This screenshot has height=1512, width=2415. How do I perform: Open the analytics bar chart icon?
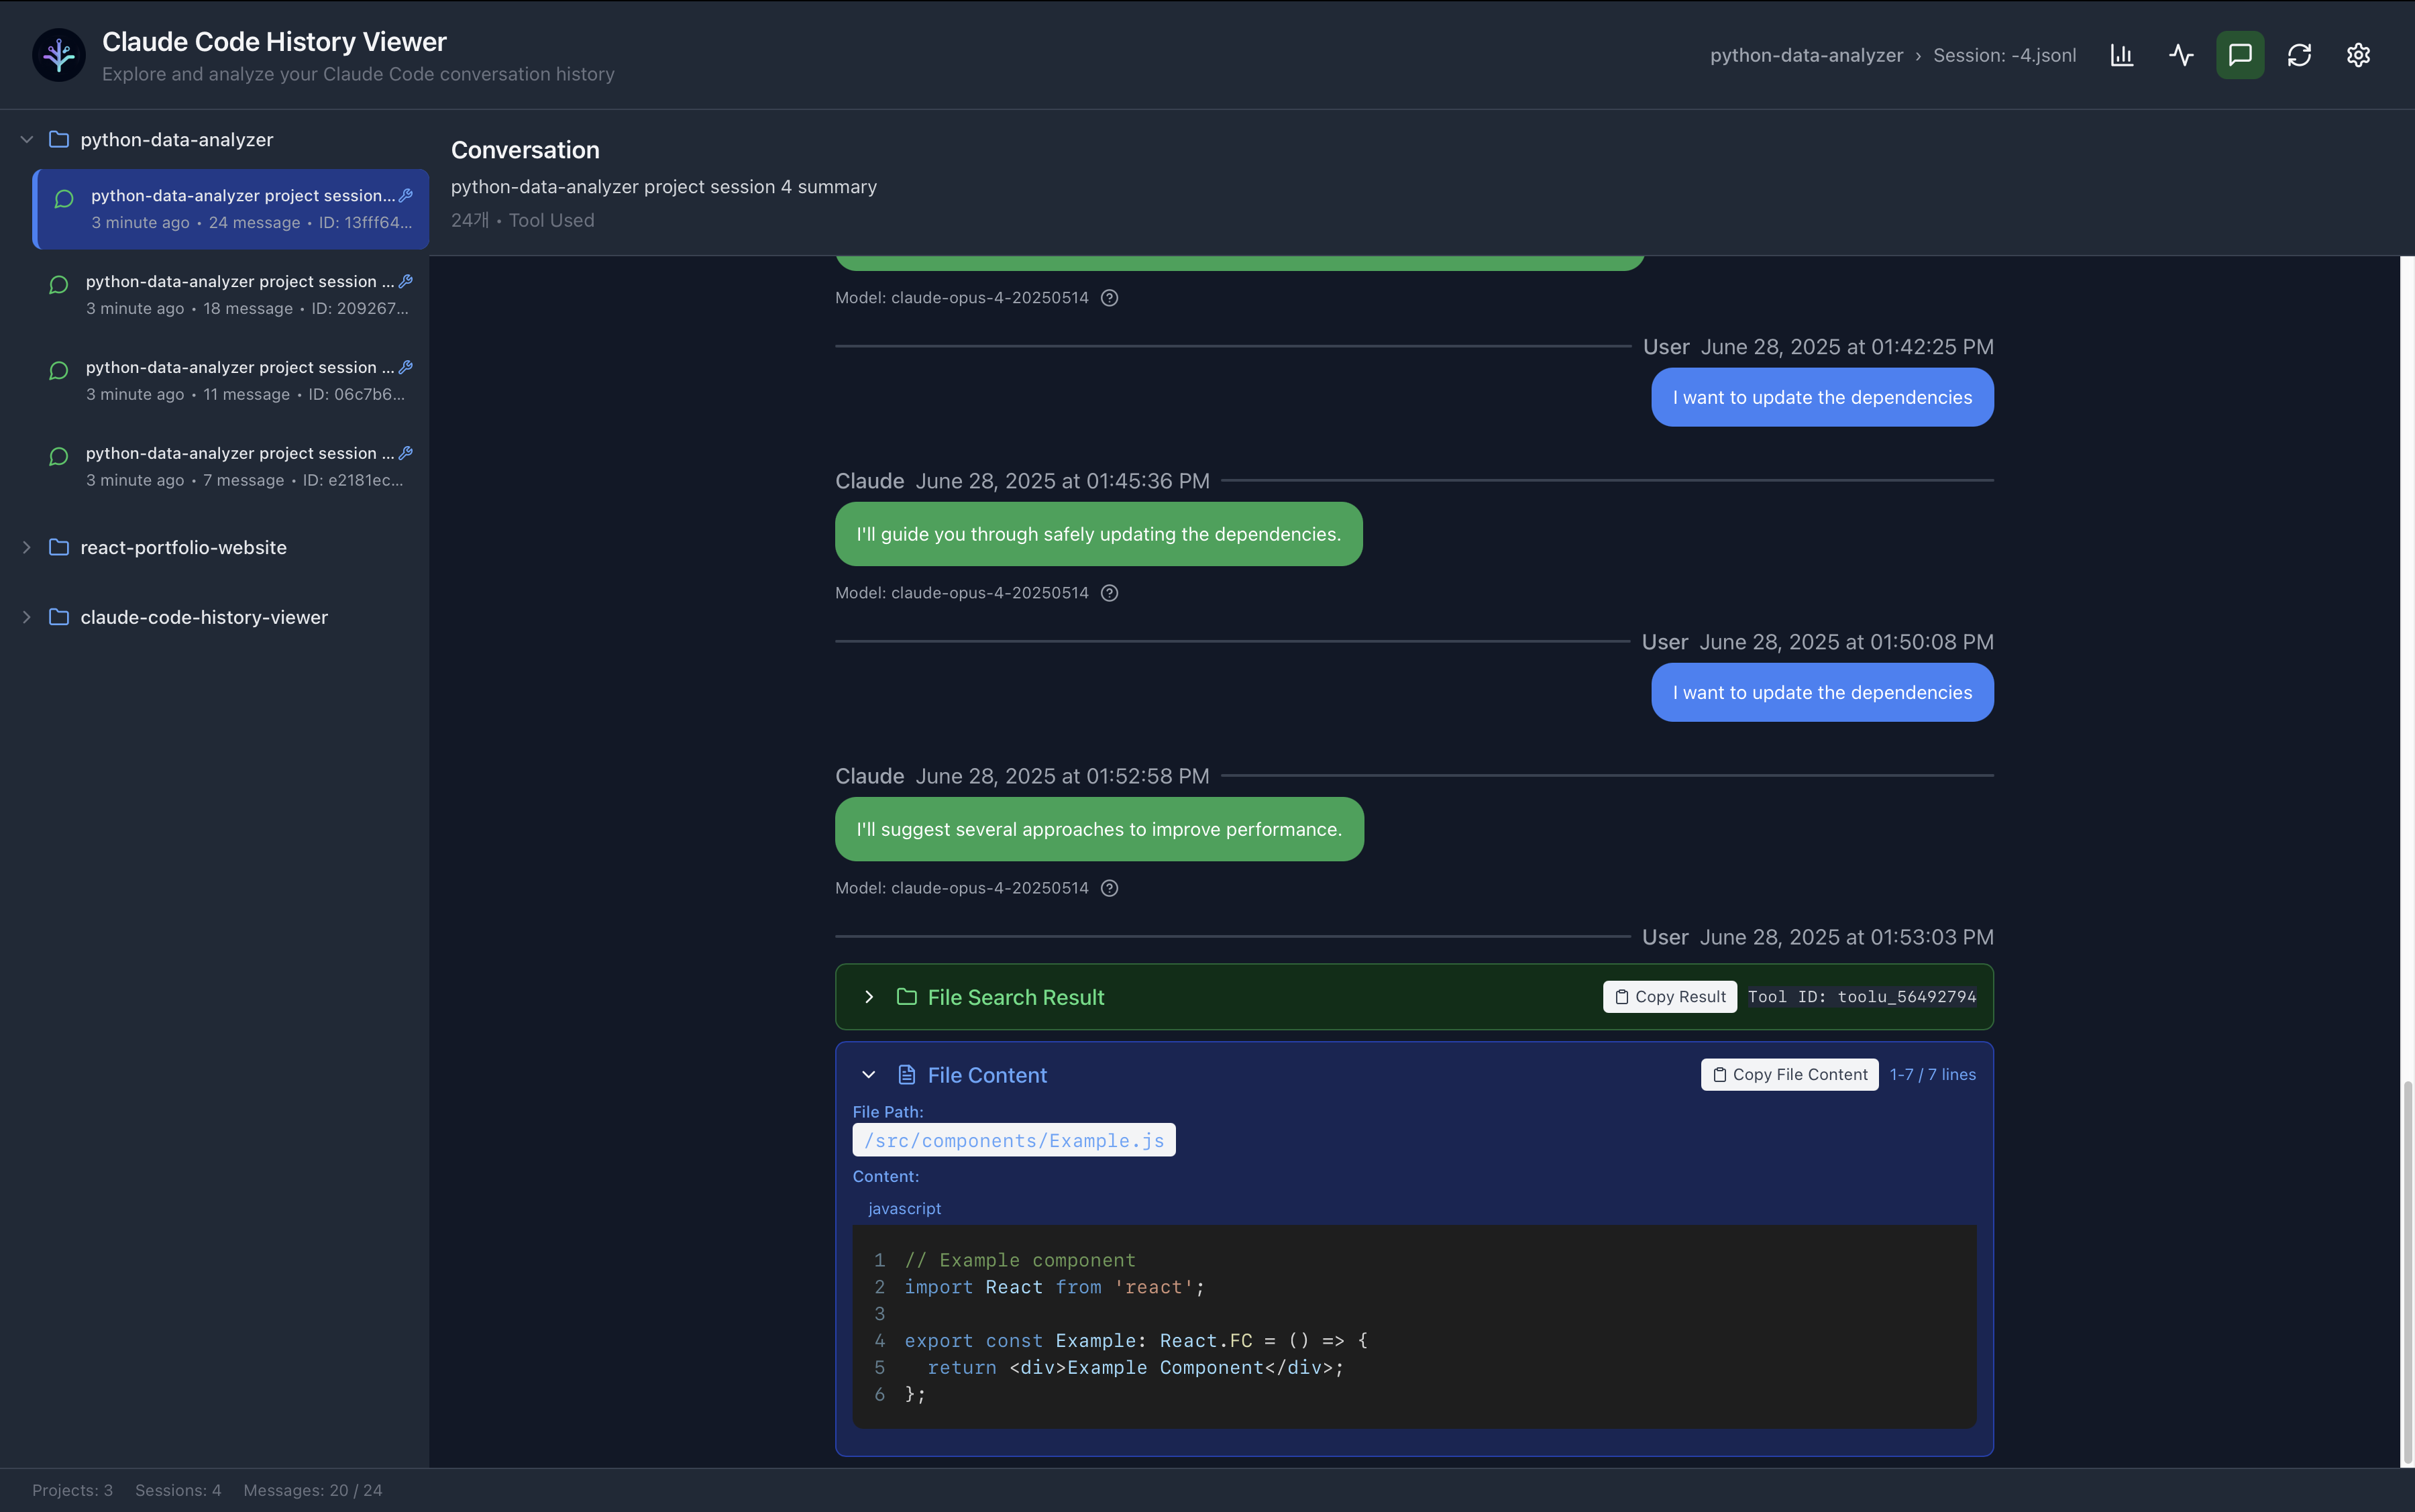pyautogui.click(x=2121, y=55)
